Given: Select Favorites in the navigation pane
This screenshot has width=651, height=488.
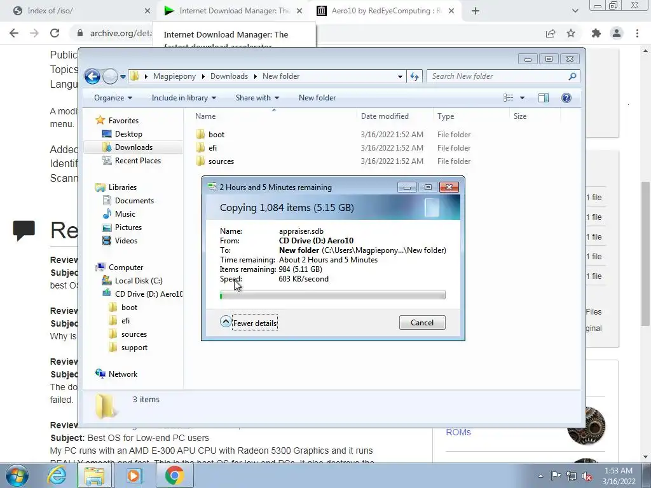Looking at the screenshot, I should pos(123,121).
